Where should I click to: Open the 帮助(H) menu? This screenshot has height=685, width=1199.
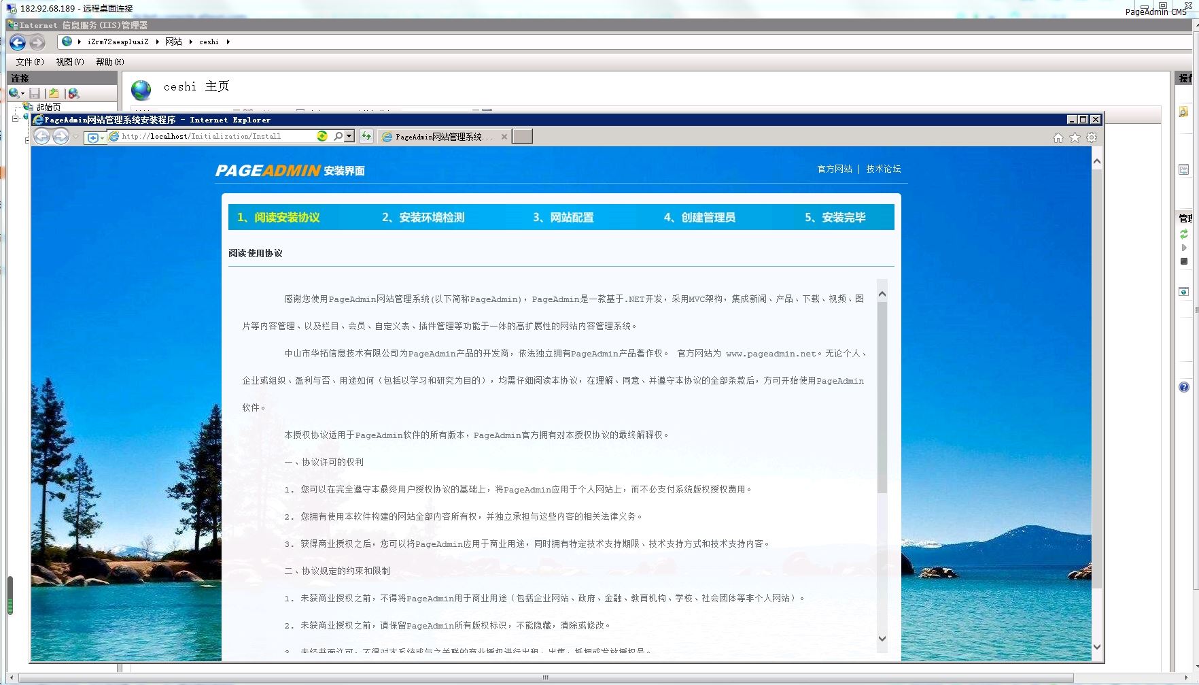pyautogui.click(x=110, y=62)
